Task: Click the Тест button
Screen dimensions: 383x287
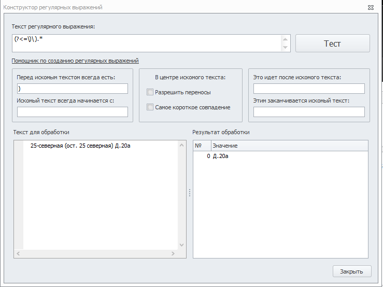Action: pyautogui.click(x=332, y=43)
